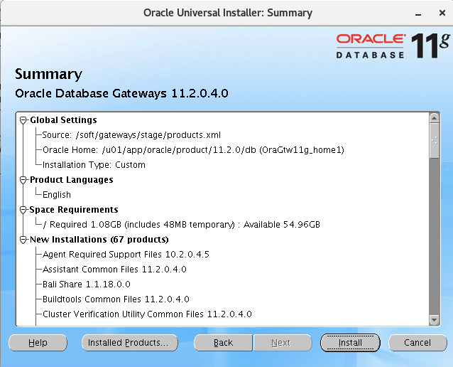This screenshot has height=367, width=453.
Task: Select Agent Required Support Files 10.2.0.4.5
Action: point(126,255)
